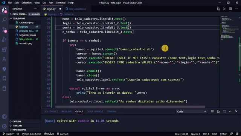Open errors and warnings count in status bar
The height and width of the screenshot is (136, 241).
pos(49,134)
